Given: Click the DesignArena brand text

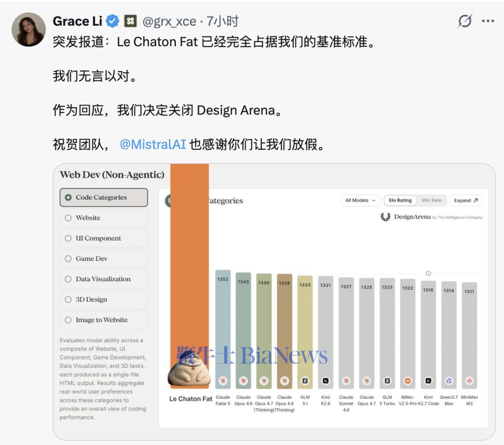Looking at the screenshot, I should (x=413, y=217).
